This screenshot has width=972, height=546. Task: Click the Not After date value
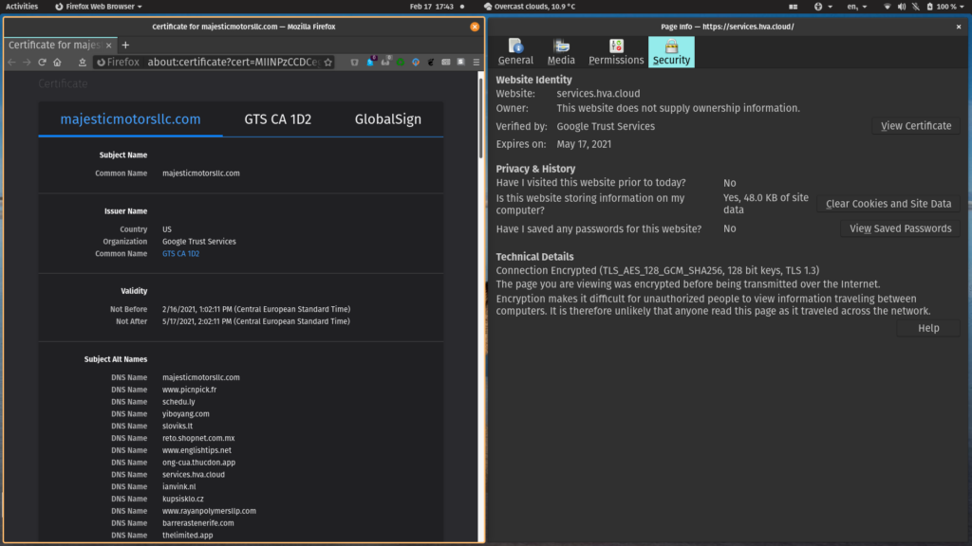[x=256, y=321]
